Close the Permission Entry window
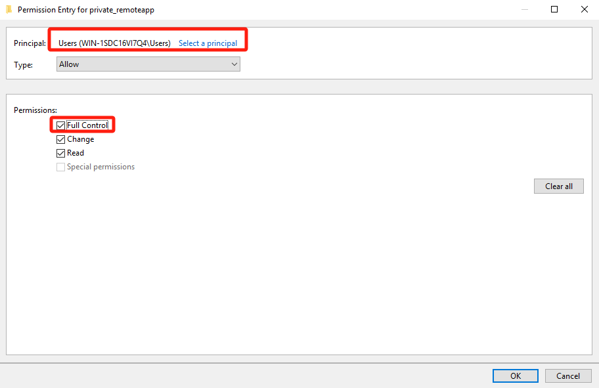 [x=584, y=10]
